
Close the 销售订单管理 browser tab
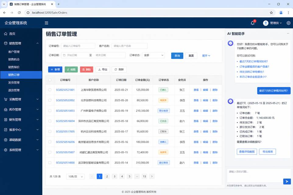pos(52,4)
